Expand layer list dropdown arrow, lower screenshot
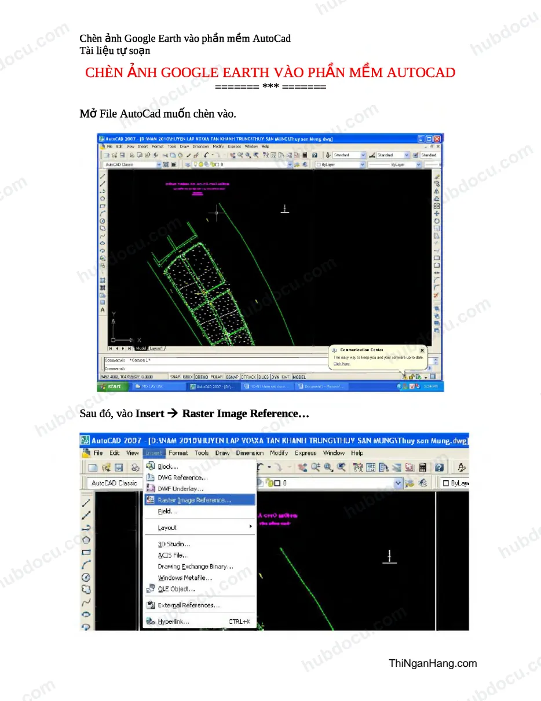This screenshot has width=541, height=701. pos(399,483)
